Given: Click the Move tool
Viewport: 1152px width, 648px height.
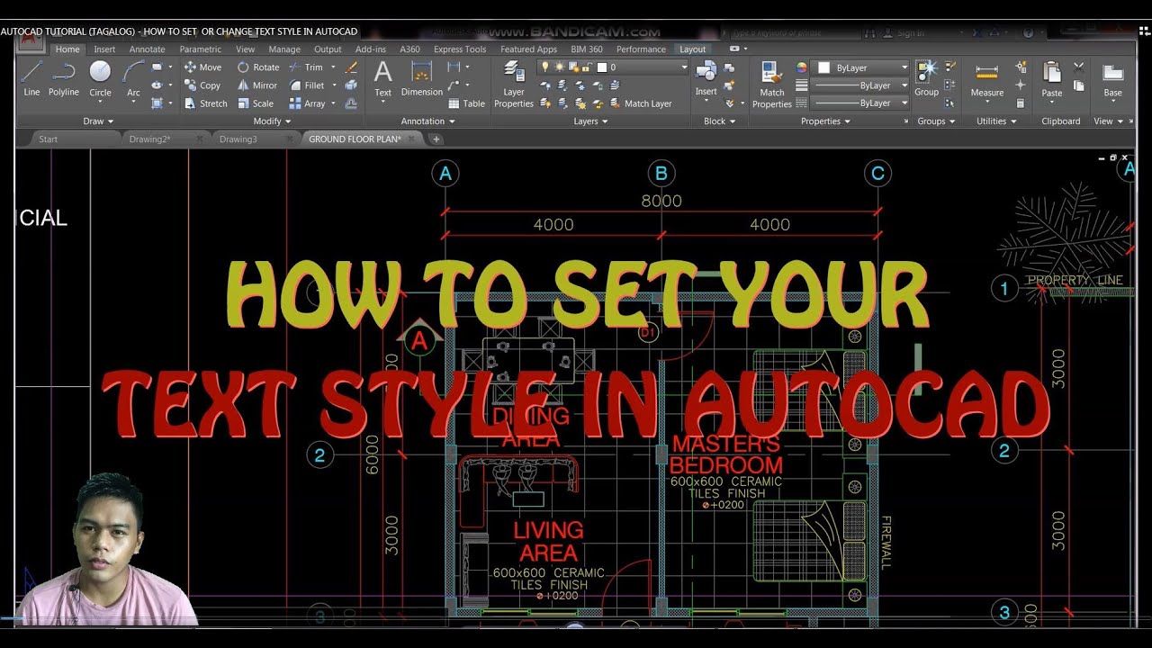Looking at the screenshot, I should click(202, 67).
